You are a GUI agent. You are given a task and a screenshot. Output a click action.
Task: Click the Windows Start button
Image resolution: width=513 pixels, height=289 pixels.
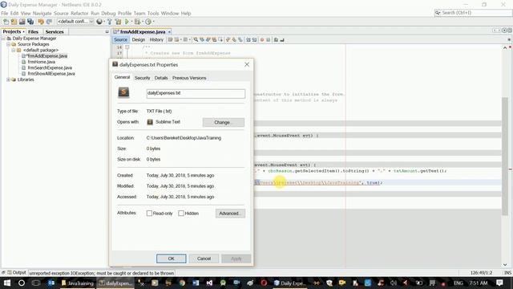point(7,283)
